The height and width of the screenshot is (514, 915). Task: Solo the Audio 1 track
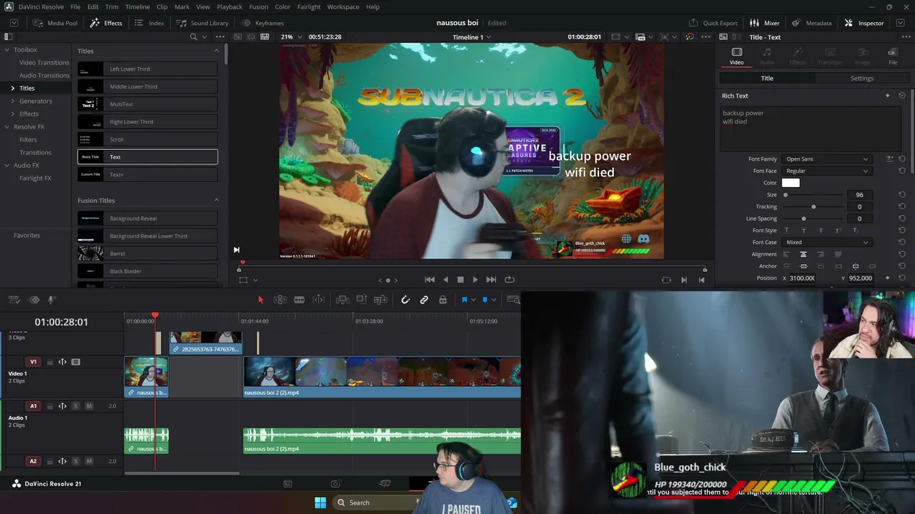pos(76,406)
